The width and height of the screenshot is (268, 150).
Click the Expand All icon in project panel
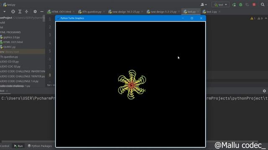(20, 12)
